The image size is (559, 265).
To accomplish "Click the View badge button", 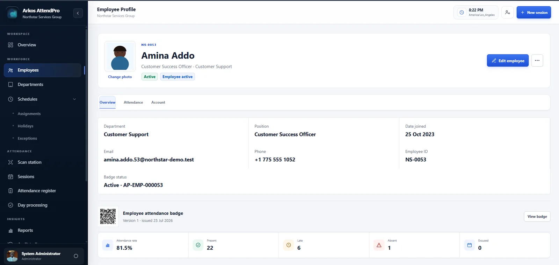I will [537, 217].
